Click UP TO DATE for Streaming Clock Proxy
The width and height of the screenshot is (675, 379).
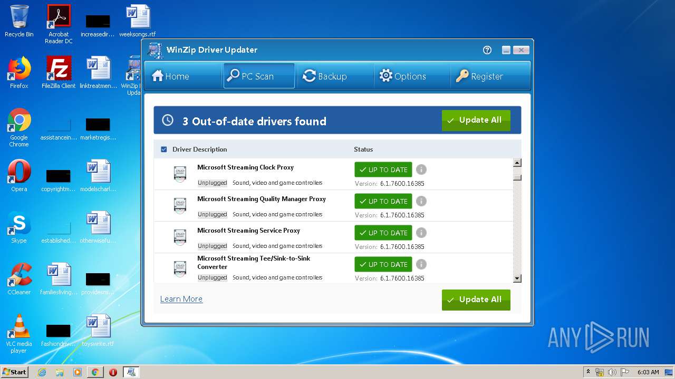pyautogui.click(x=383, y=169)
